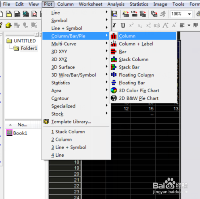Click the New Graph toolbar icon
200x199 pixels.
[34, 14]
